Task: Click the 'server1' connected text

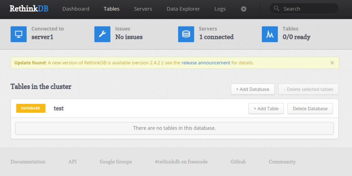Action: 42,37
